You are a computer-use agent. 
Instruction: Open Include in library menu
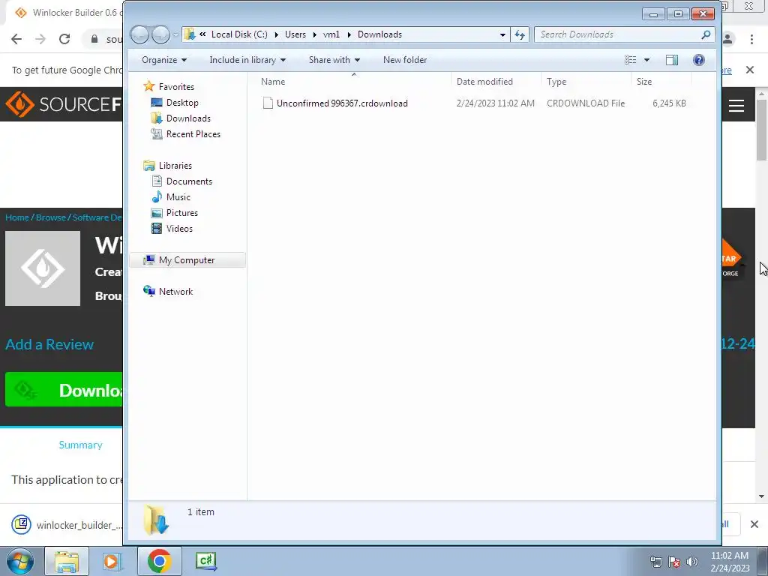[247, 60]
